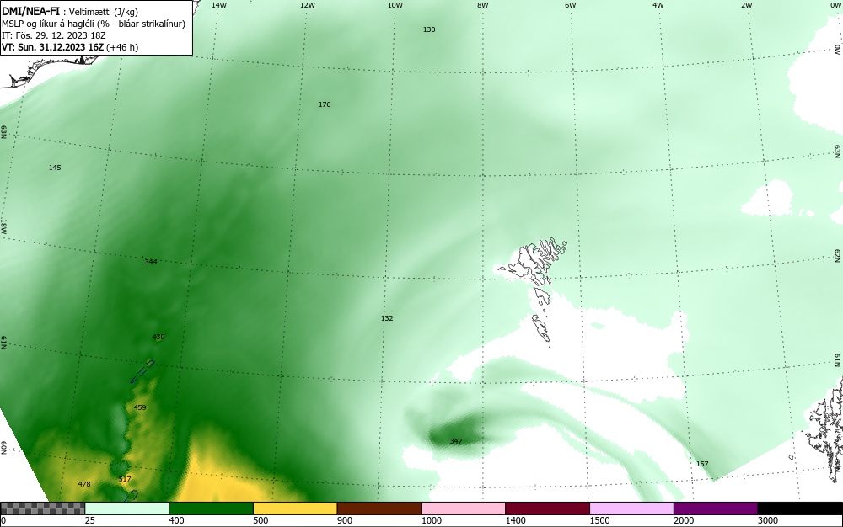Click the legend label 3000
The image size is (843, 527).
click(768, 520)
